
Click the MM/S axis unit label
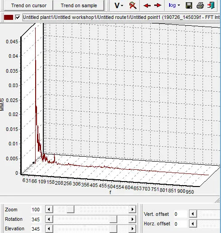[x=2, y=105]
